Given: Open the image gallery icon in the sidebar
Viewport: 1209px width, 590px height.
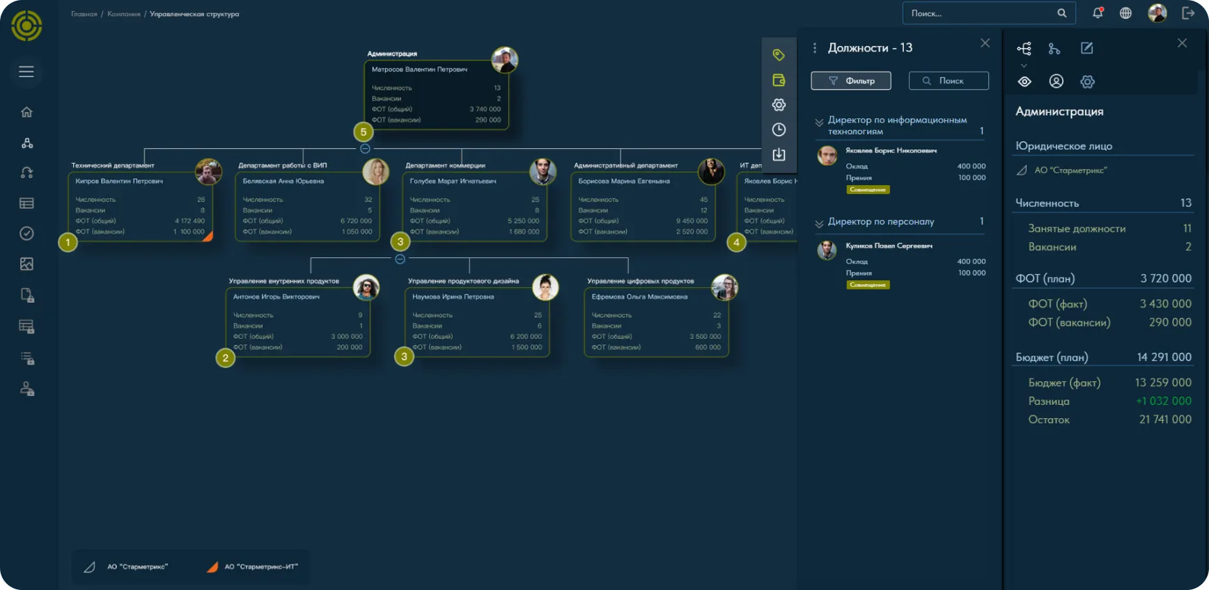Looking at the screenshot, I should coord(26,264).
